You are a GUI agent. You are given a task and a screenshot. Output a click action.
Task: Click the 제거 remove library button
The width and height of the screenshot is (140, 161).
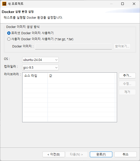point(127,92)
